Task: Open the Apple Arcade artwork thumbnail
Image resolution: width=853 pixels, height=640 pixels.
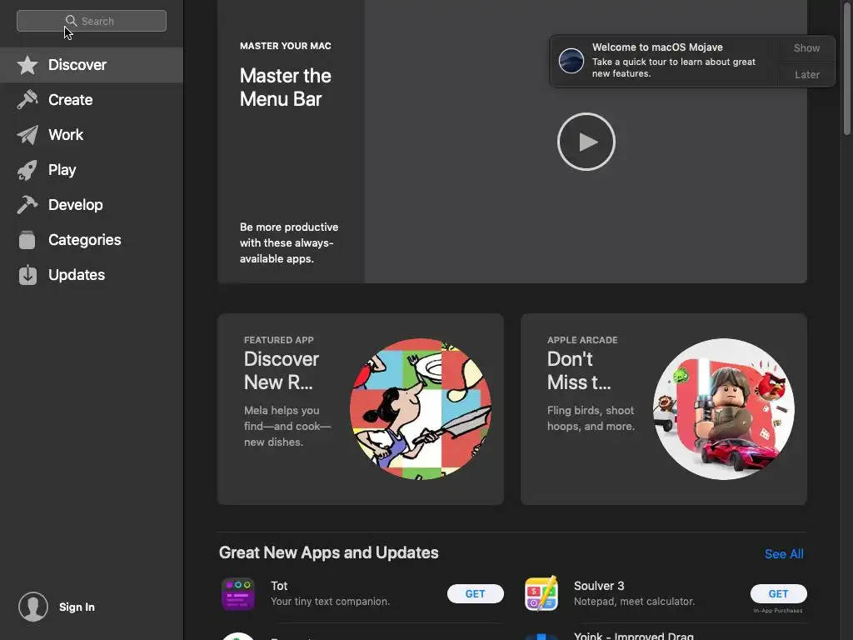Action: (724, 409)
